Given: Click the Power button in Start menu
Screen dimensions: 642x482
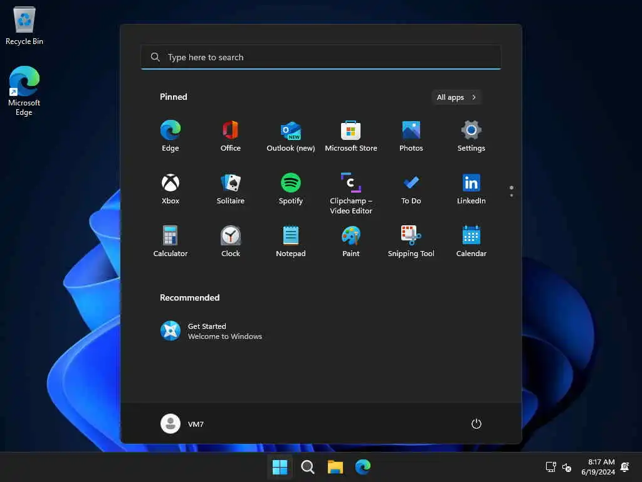Looking at the screenshot, I should point(476,424).
